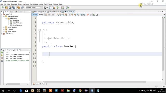The width and height of the screenshot is (166, 93).
Task: Click the Previous Bookmark icon
Action: tap(72, 15)
